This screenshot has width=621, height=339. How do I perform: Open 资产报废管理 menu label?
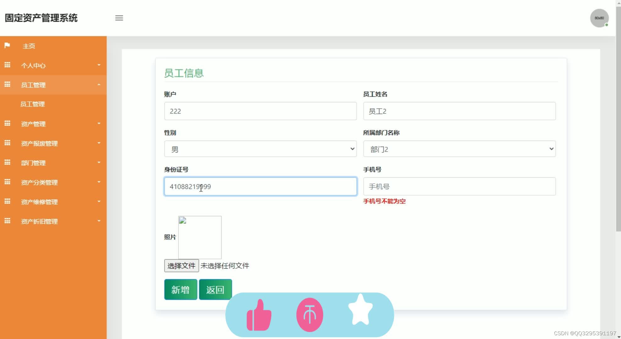39,143
